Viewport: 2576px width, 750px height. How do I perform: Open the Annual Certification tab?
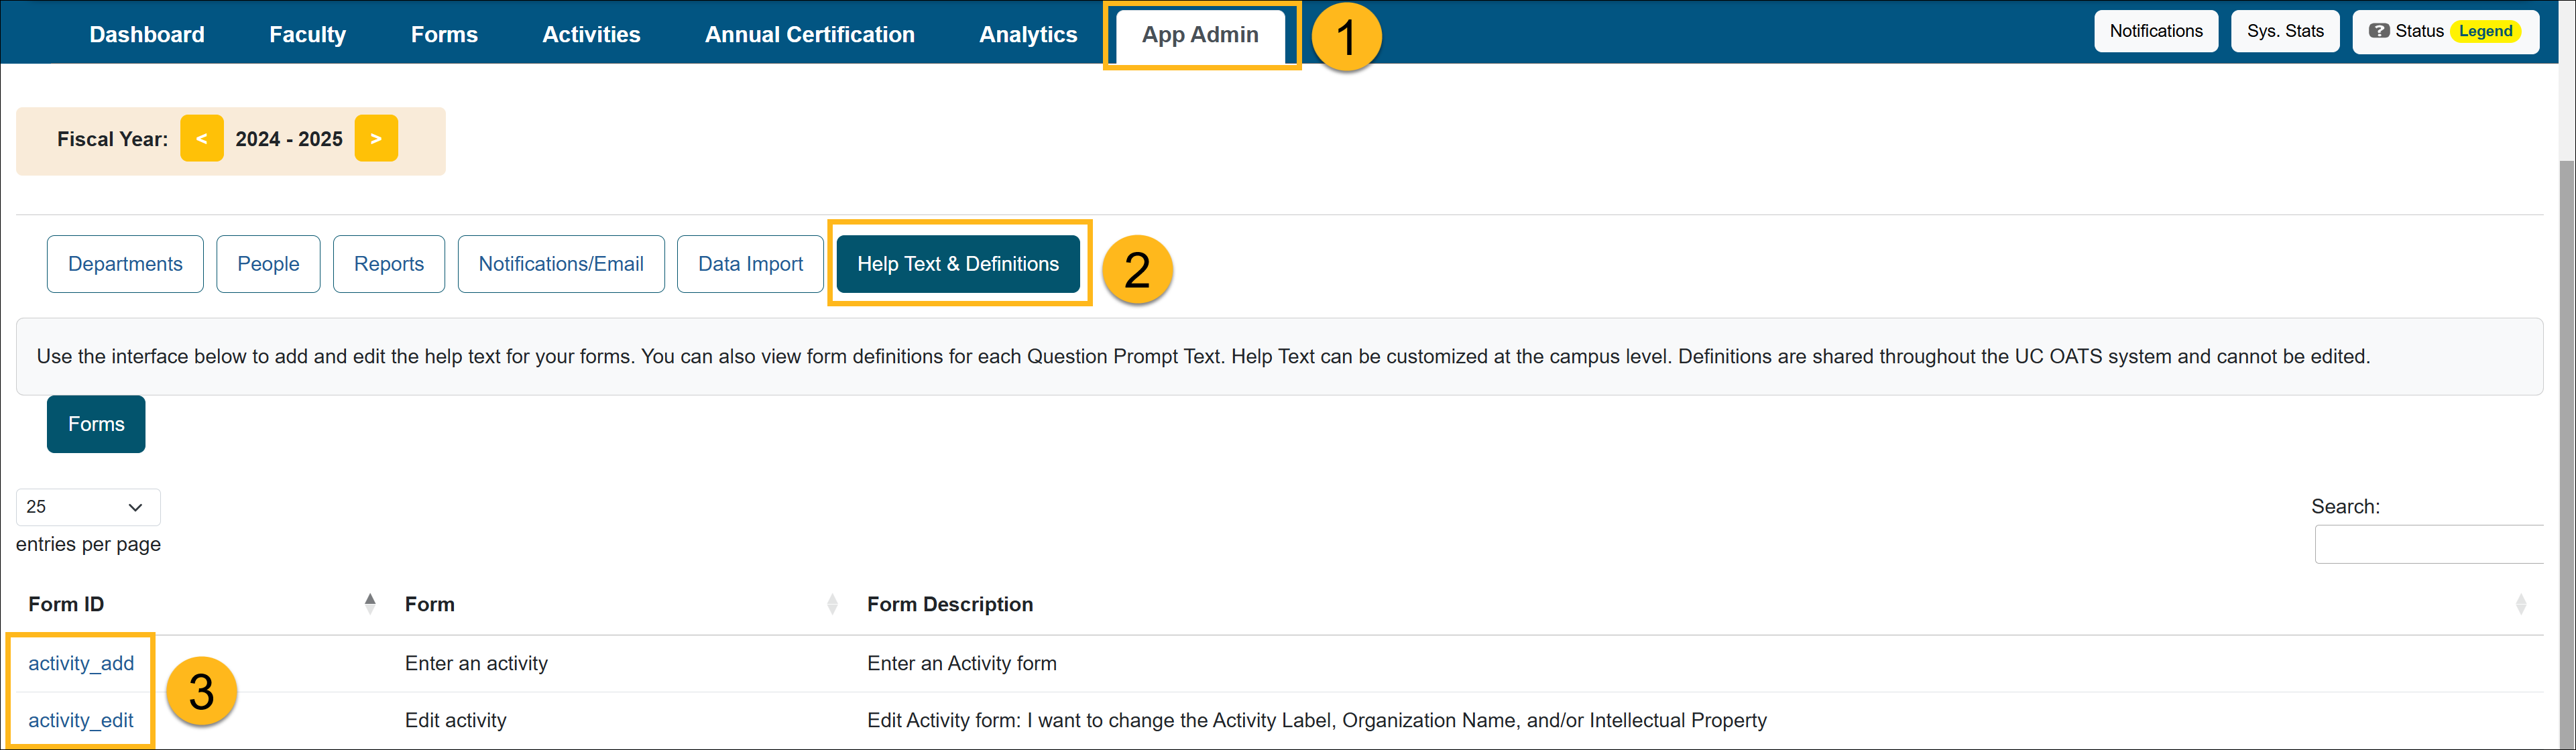810,33
